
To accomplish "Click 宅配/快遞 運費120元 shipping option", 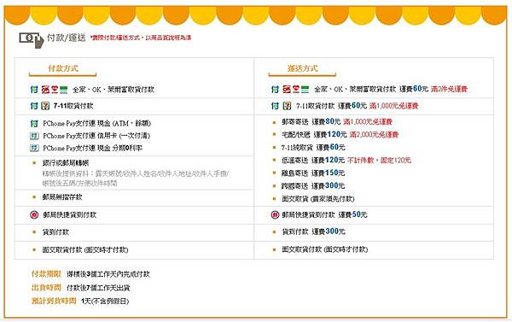I will (x=314, y=134).
